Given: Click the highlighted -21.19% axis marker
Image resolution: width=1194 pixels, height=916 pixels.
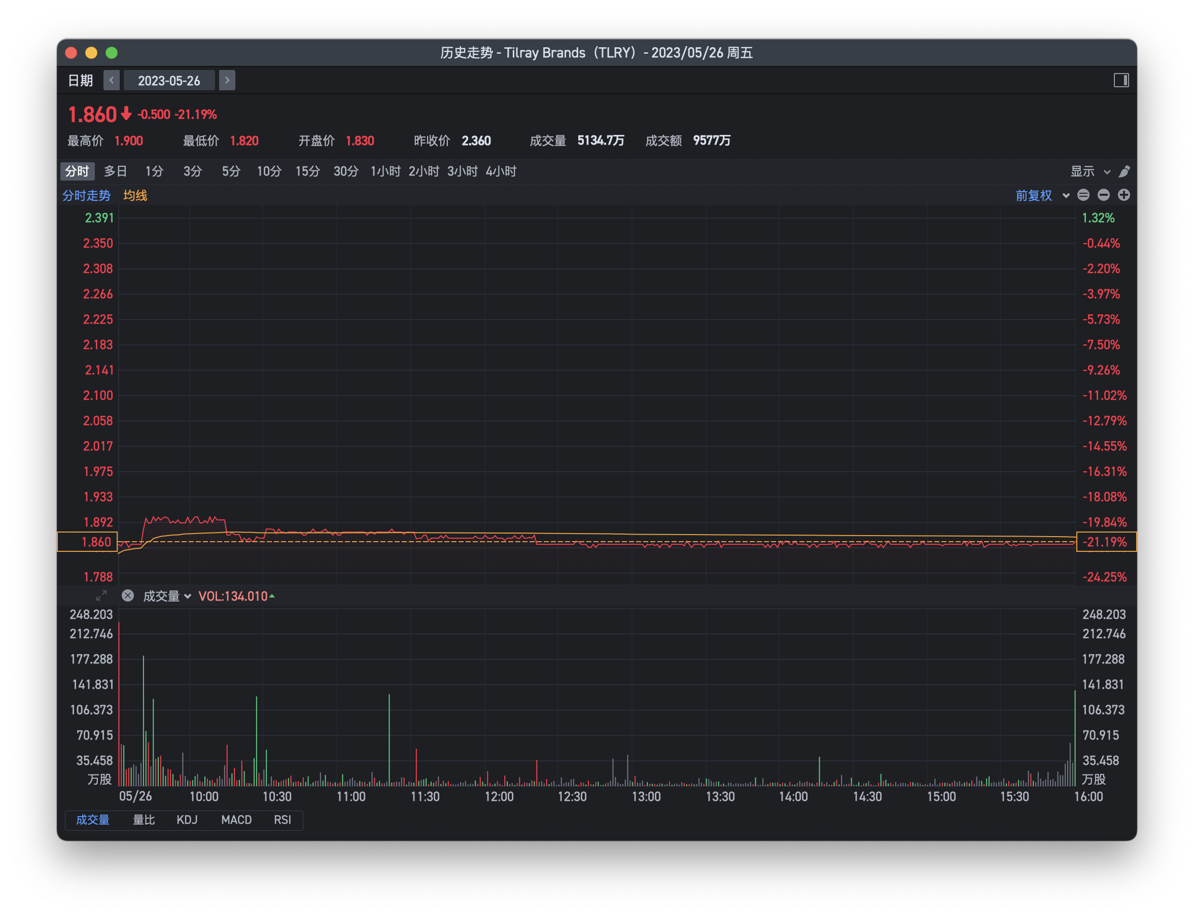Looking at the screenshot, I should (1106, 542).
